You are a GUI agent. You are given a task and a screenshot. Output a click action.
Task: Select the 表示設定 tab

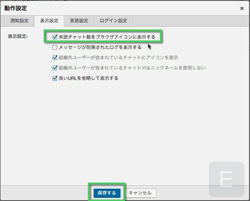click(49, 21)
